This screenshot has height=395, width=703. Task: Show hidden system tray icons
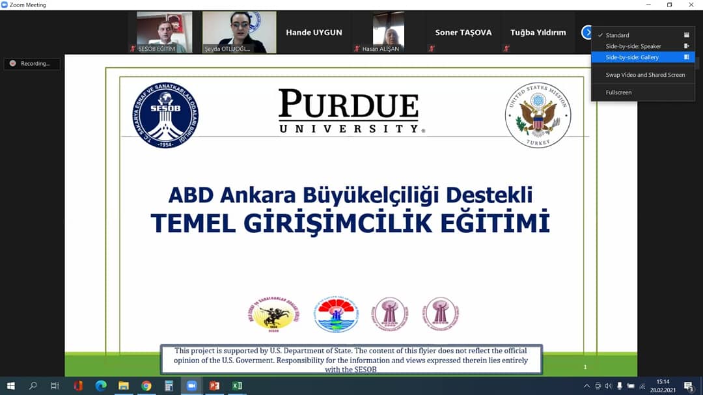[586, 386]
